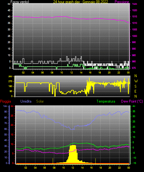Viewport: 144px width, 172px height.
Task: Click the 'S' wind direction letter
Action: point(135,86)
